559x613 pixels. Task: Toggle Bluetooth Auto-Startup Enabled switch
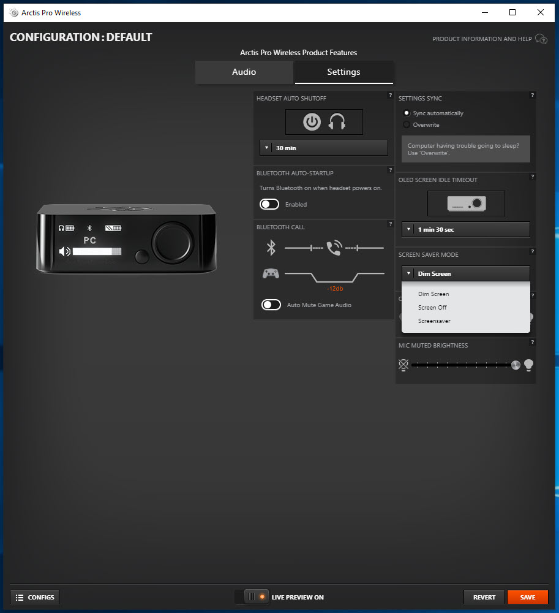(x=269, y=205)
